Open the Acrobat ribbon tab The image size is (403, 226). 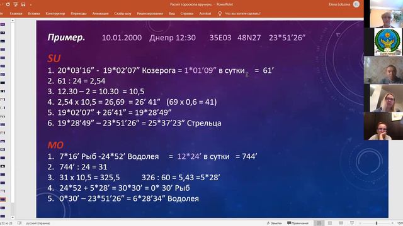205,14
